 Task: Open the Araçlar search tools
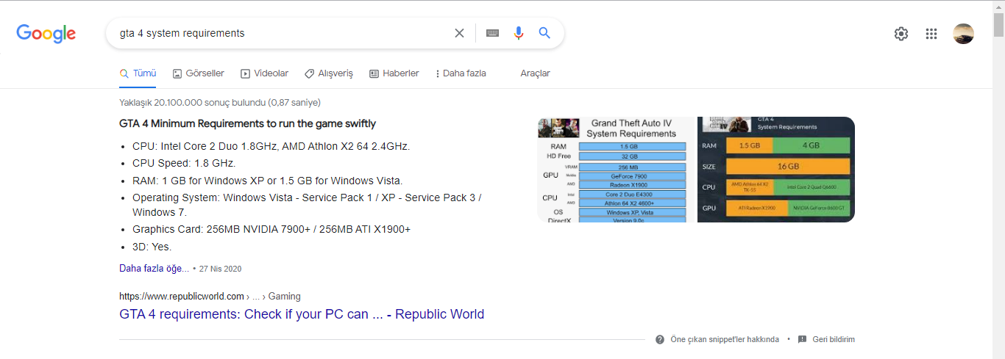[x=535, y=73]
